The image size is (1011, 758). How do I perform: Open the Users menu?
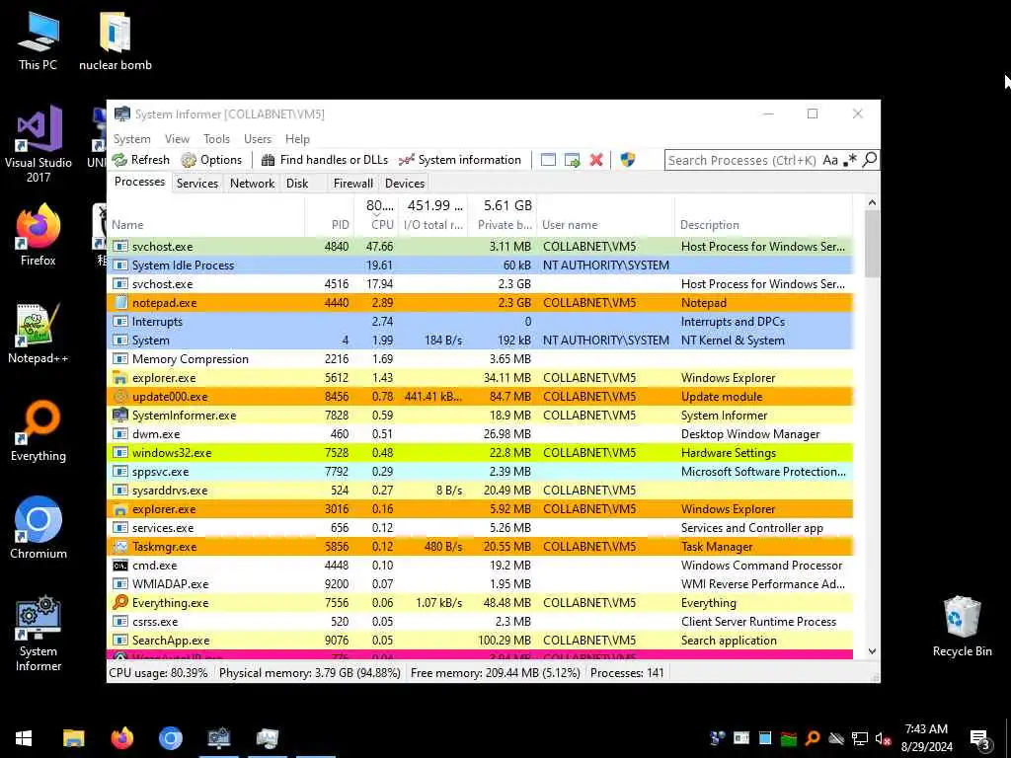click(258, 138)
